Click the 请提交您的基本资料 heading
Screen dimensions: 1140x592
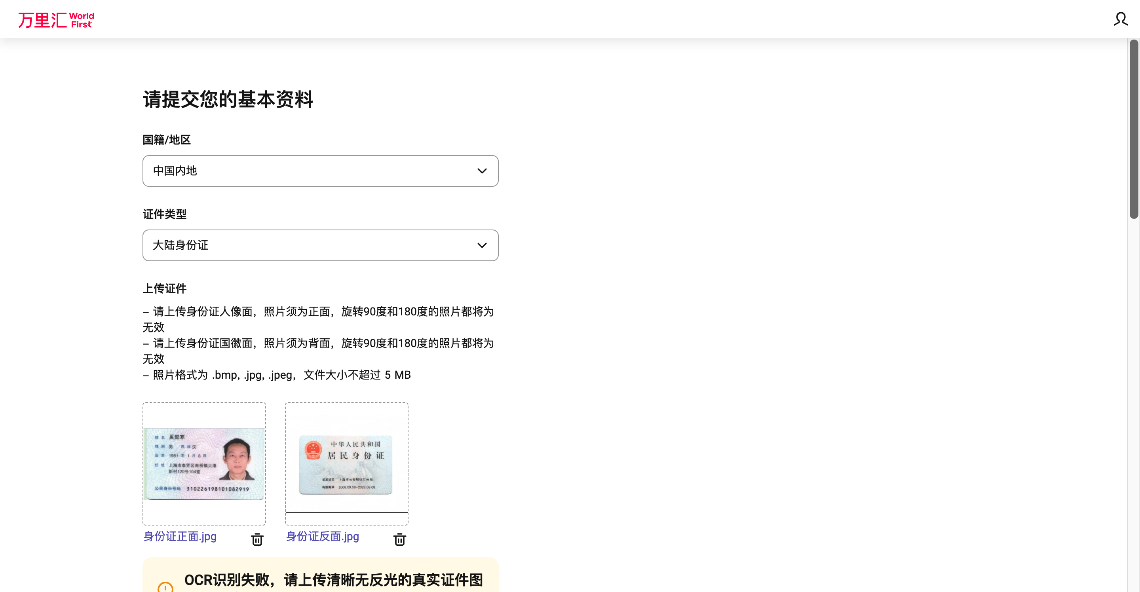point(228,99)
